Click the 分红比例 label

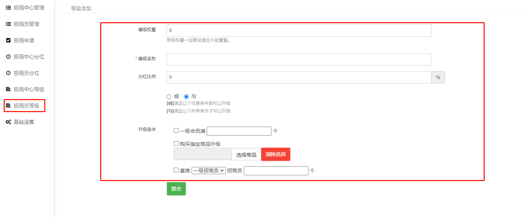tap(147, 77)
